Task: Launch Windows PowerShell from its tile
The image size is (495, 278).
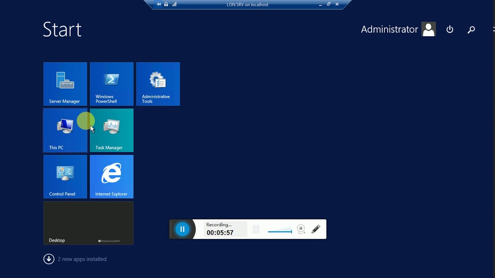Action: tap(111, 84)
